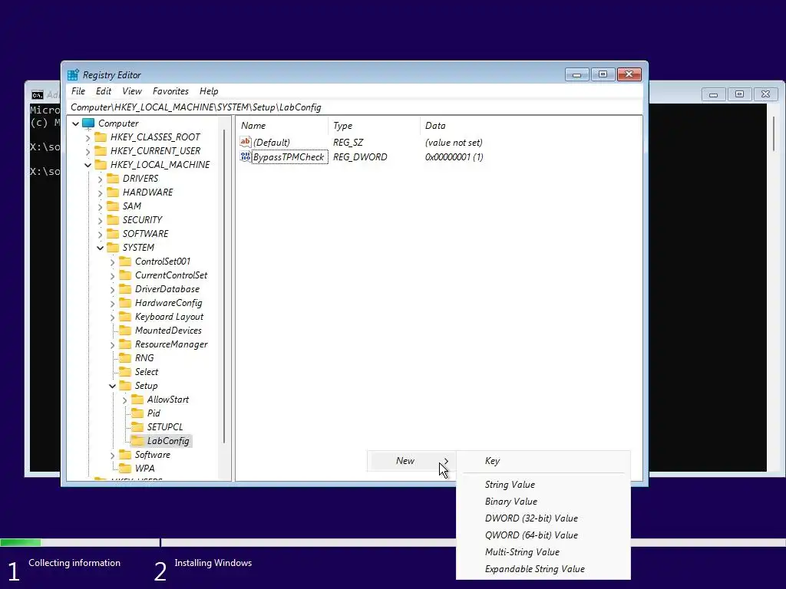Click the CurrentControlSet folder icon
786x589 pixels.
pos(125,275)
